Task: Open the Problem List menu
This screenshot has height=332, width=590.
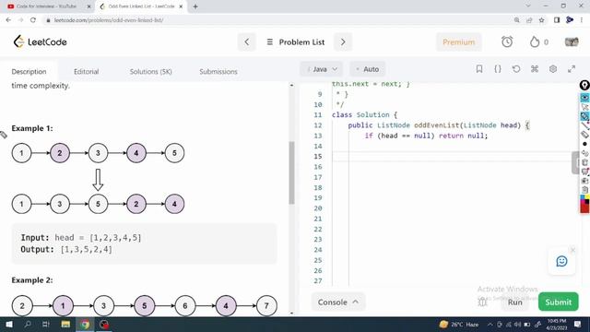Action: 296,42
